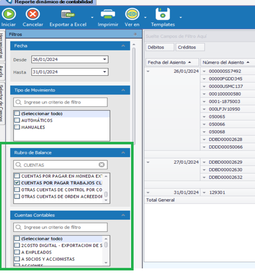Select the 050065 entry row

coord(228,117)
